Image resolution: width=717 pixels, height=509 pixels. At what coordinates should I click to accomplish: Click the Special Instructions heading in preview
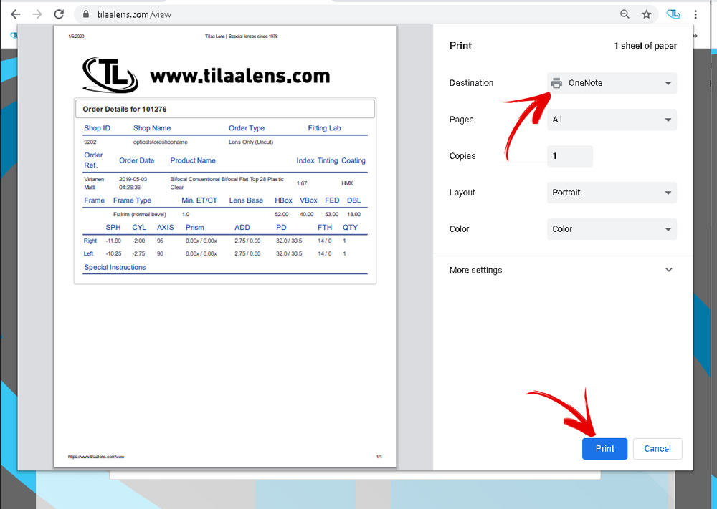pyautogui.click(x=115, y=268)
